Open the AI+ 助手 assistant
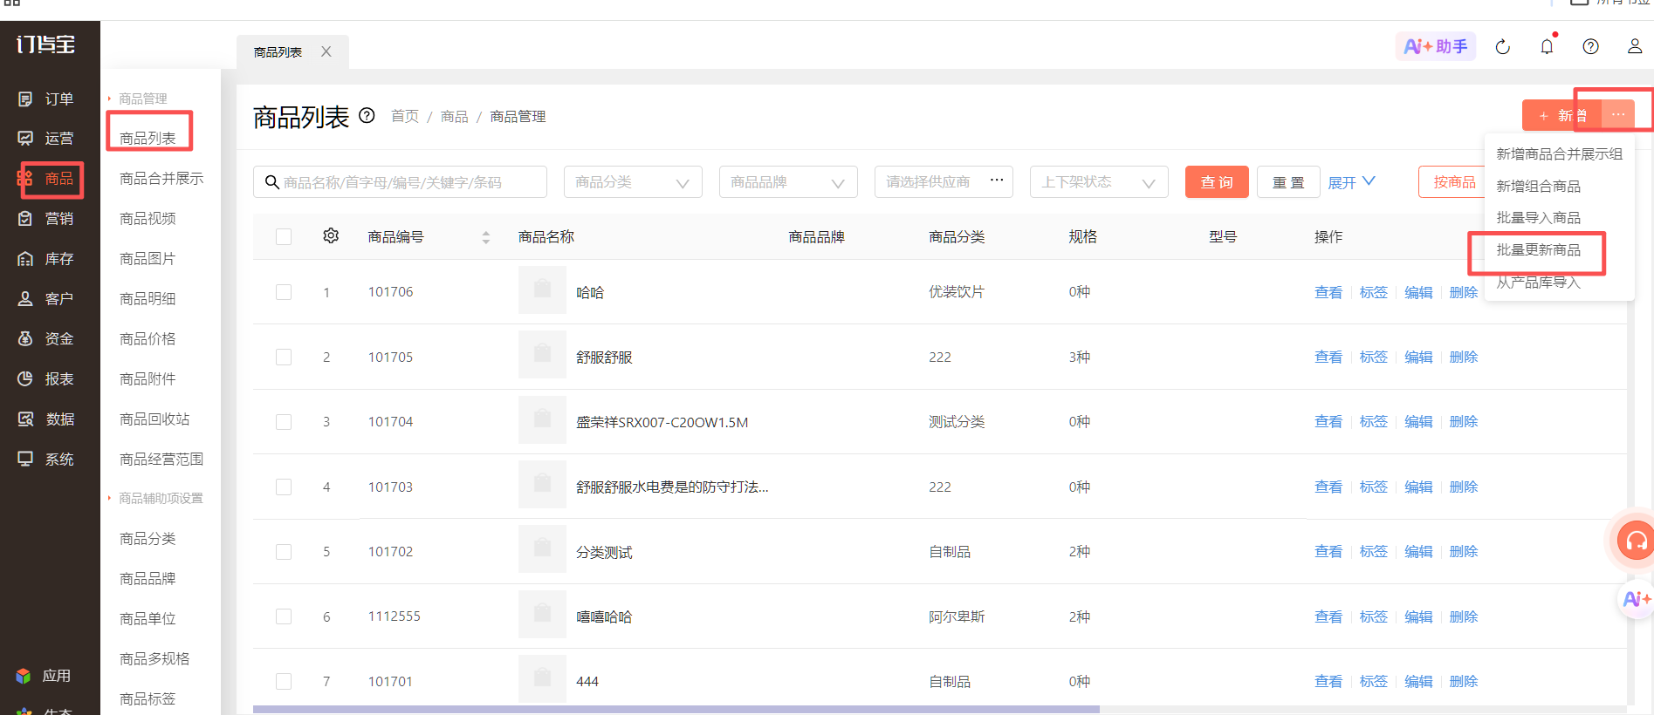Viewport: 1654px width, 715px height. point(1435,46)
